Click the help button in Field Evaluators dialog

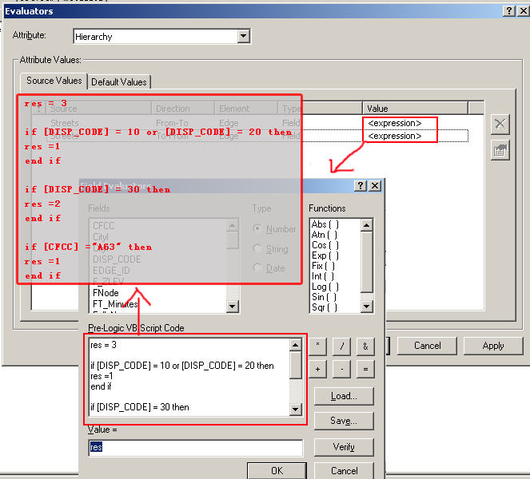pos(361,185)
